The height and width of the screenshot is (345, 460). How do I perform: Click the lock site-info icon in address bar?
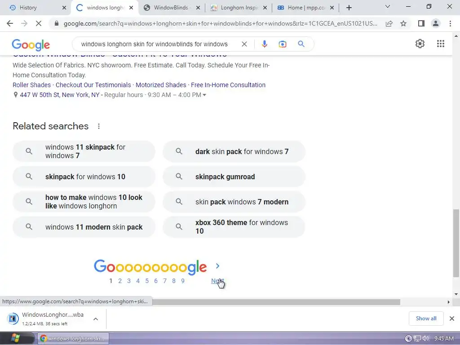pyautogui.click(x=57, y=23)
